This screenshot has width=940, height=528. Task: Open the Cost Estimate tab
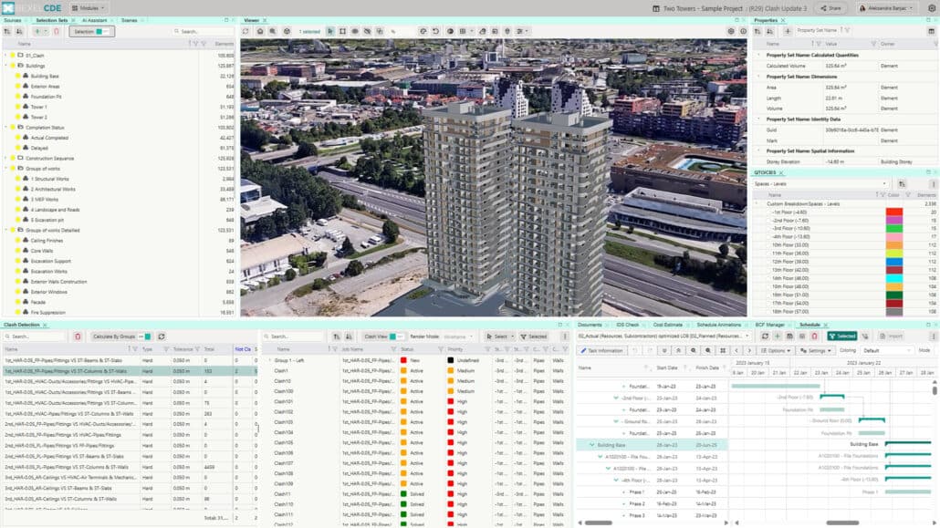pyautogui.click(x=668, y=325)
